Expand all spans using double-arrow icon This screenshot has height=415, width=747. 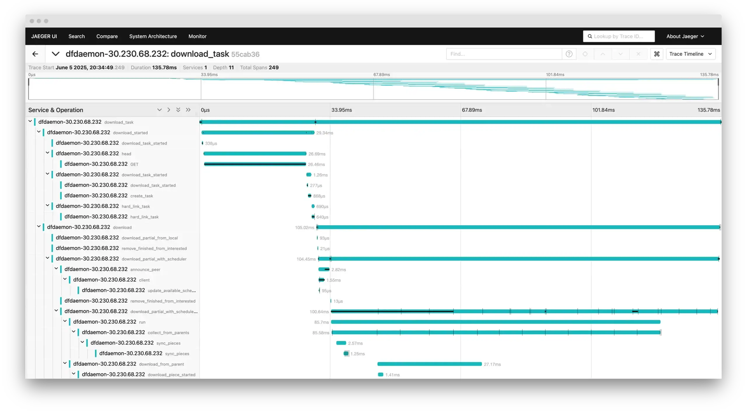click(x=188, y=110)
